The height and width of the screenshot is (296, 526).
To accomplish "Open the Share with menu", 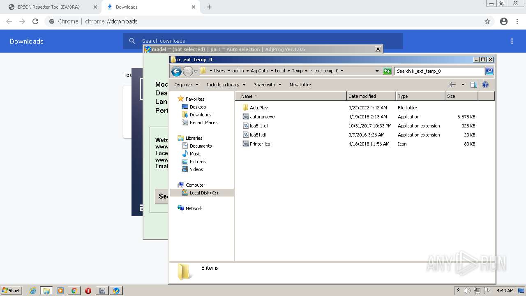I will pos(268,85).
